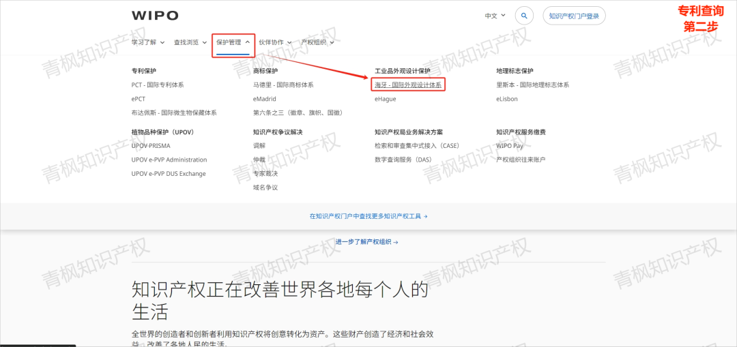Open 第六条之三（徽章、旗帜、国徽）link

[x=298, y=113]
